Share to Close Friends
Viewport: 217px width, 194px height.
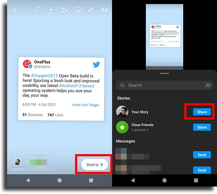(202, 127)
